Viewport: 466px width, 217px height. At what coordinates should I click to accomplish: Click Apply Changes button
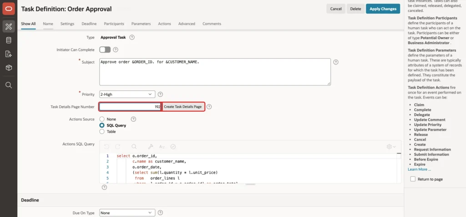(x=383, y=9)
